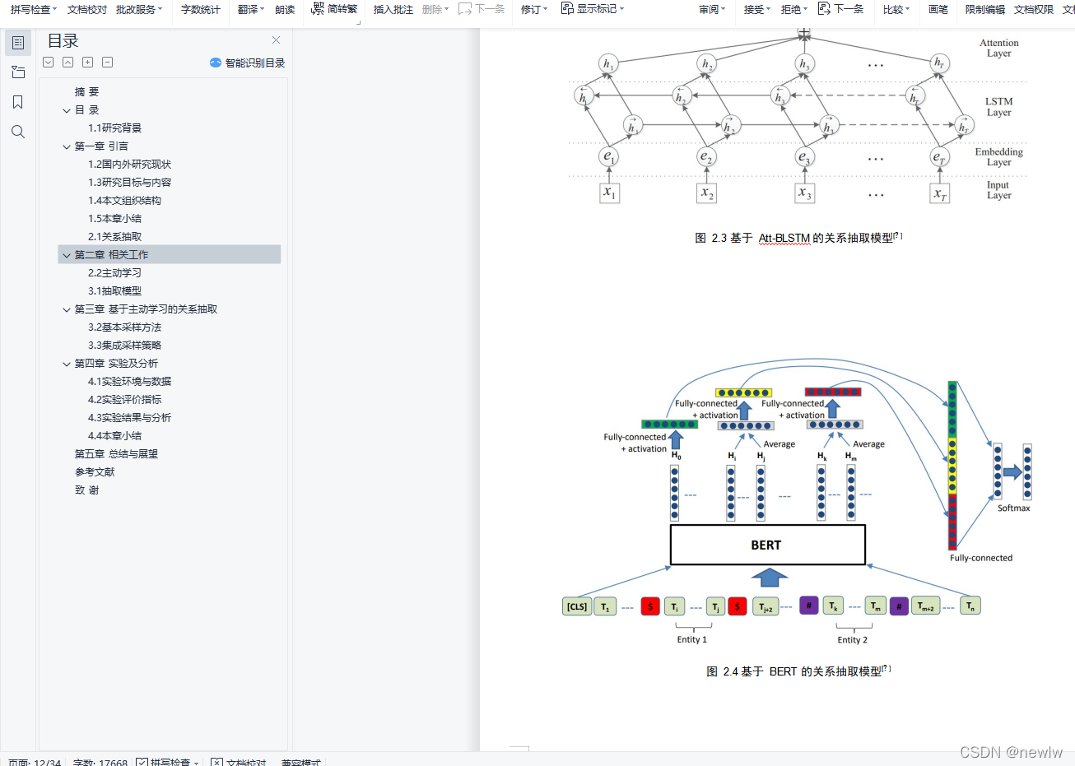Select the 1.3研究目标与内容 outline entry
The height and width of the screenshot is (766, 1075).
(x=130, y=183)
